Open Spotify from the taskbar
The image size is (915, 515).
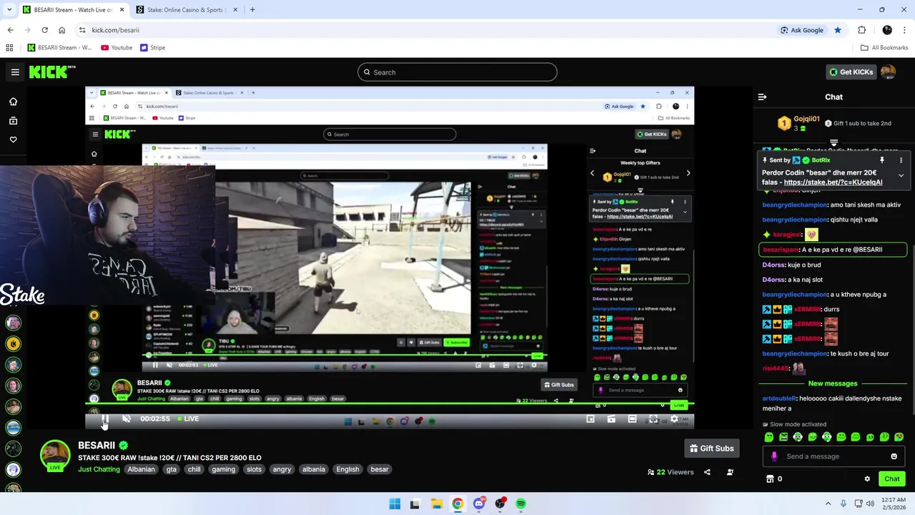(x=521, y=504)
